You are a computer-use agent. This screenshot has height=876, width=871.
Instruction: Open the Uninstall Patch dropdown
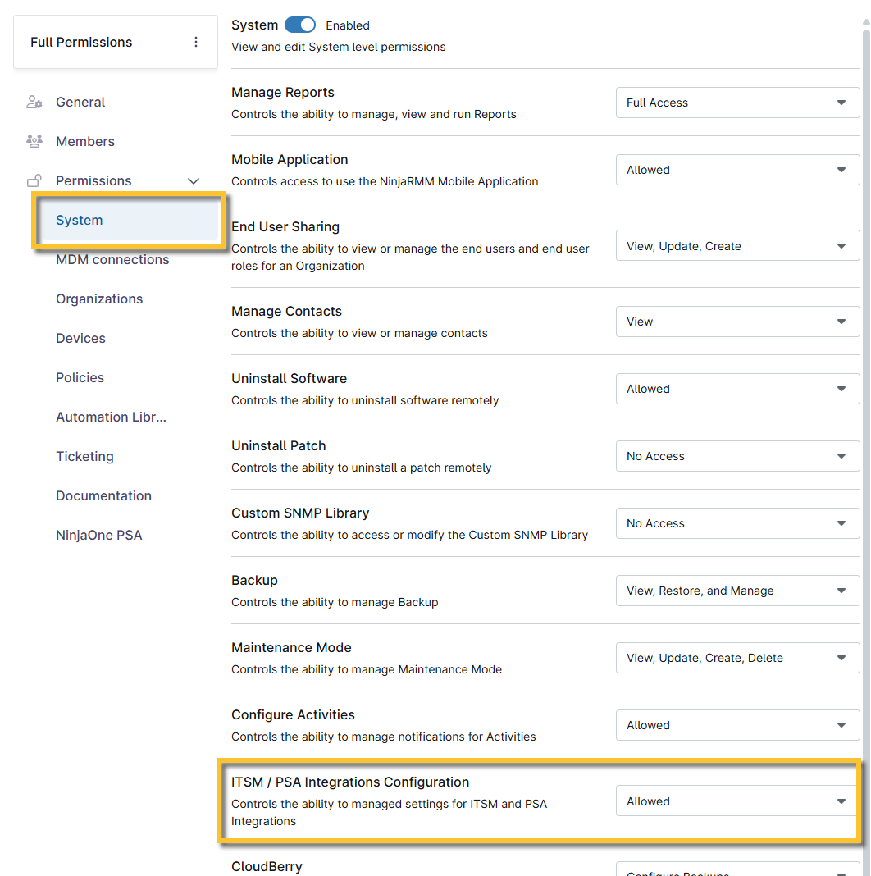pos(737,456)
